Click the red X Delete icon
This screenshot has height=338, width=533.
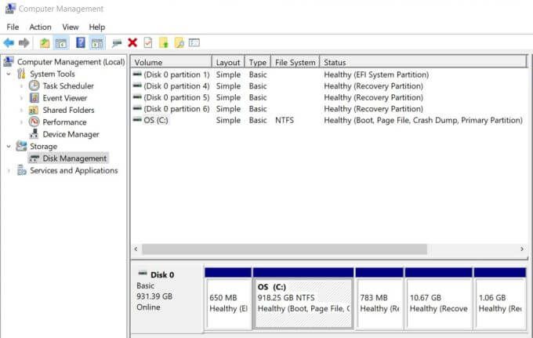tap(132, 43)
